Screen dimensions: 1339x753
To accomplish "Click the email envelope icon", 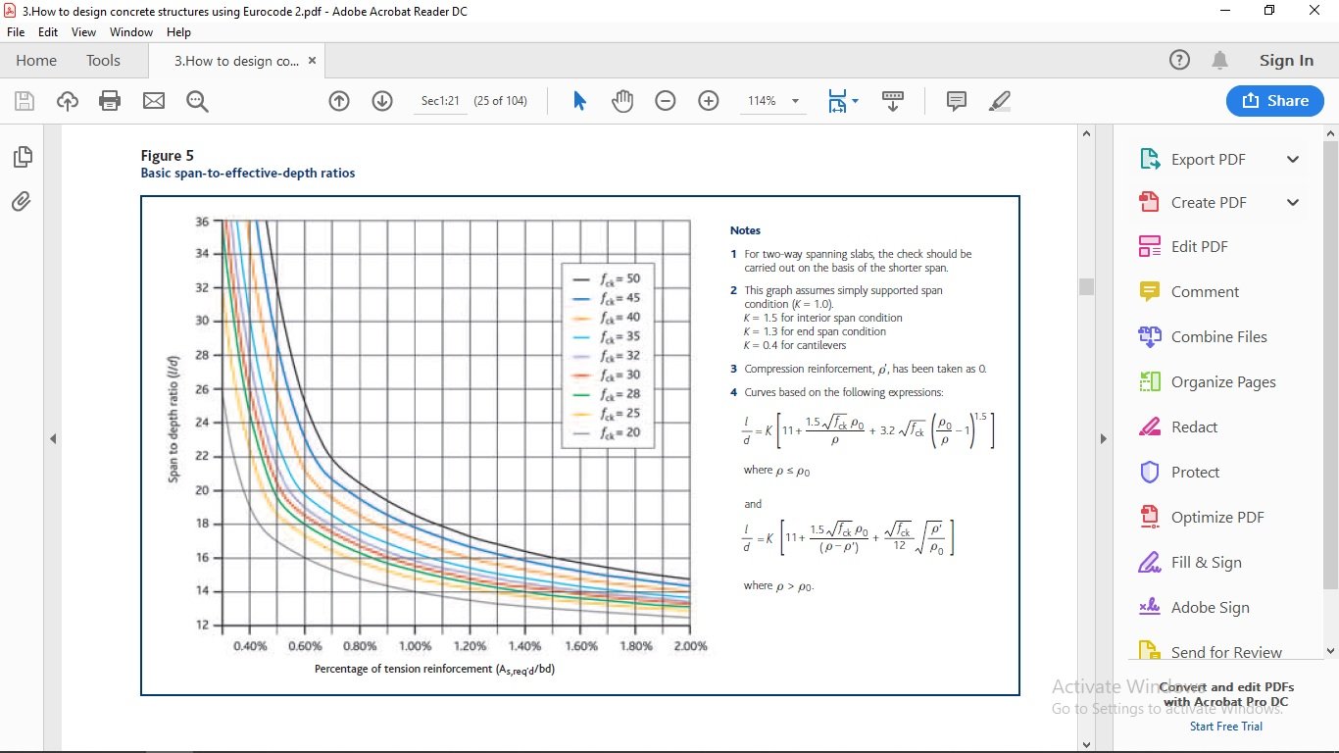I will tap(154, 101).
